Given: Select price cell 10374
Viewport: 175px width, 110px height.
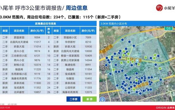Looking at the screenshot, I should click(x=37, y=65).
